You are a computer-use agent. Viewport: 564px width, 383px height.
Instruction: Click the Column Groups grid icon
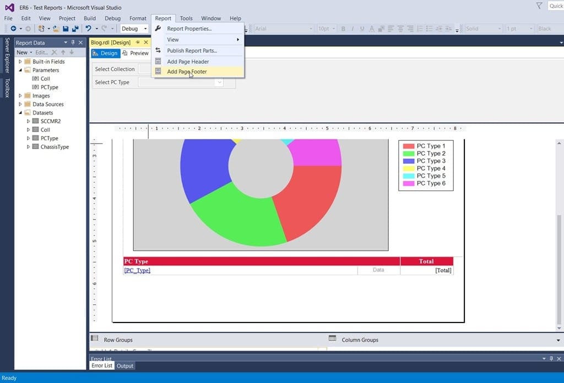332,338
